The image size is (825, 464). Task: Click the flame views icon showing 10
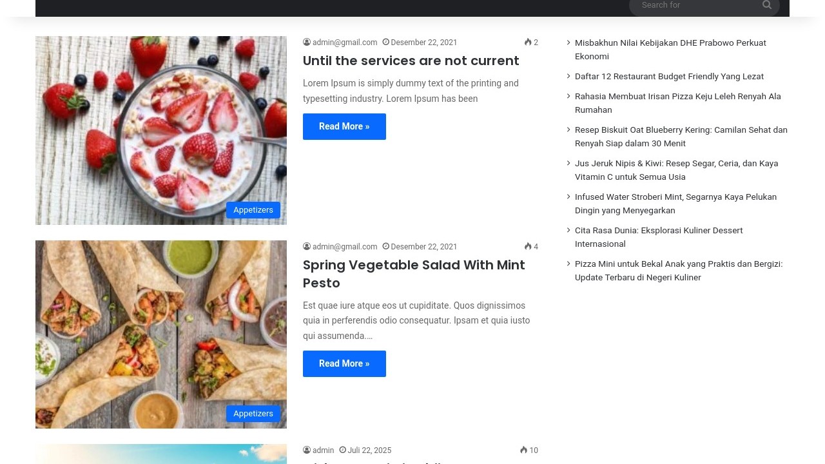point(523,450)
